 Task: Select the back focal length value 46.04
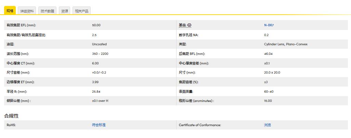[x=268, y=54]
